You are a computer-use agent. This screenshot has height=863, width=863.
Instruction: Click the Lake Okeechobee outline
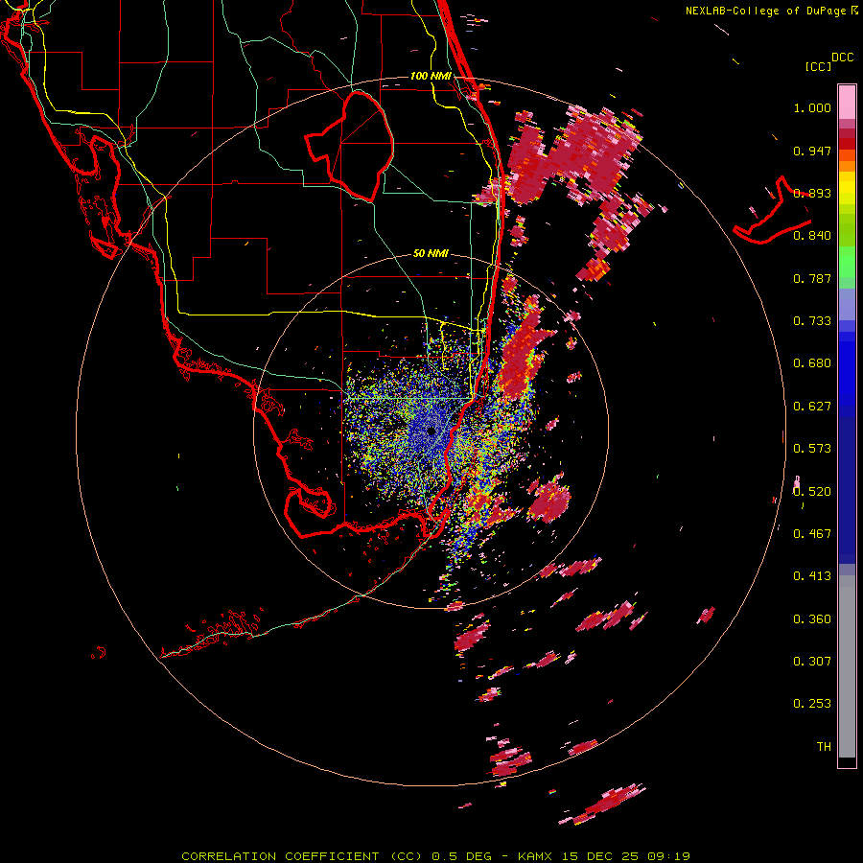pyautogui.click(x=350, y=146)
